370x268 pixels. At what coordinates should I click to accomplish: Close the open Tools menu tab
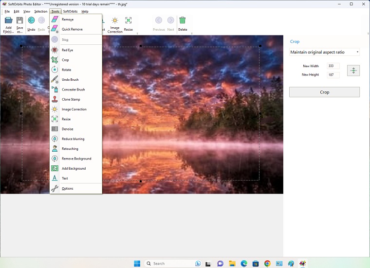[55, 11]
